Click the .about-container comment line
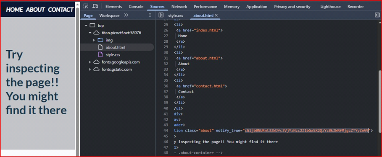Image resolution: width=382 pixels, height=157 pixels. pyautogui.click(x=198, y=153)
